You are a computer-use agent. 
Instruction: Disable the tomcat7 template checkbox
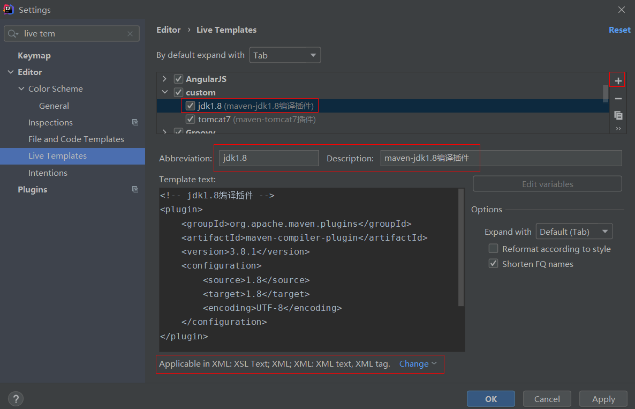(x=190, y=119)
